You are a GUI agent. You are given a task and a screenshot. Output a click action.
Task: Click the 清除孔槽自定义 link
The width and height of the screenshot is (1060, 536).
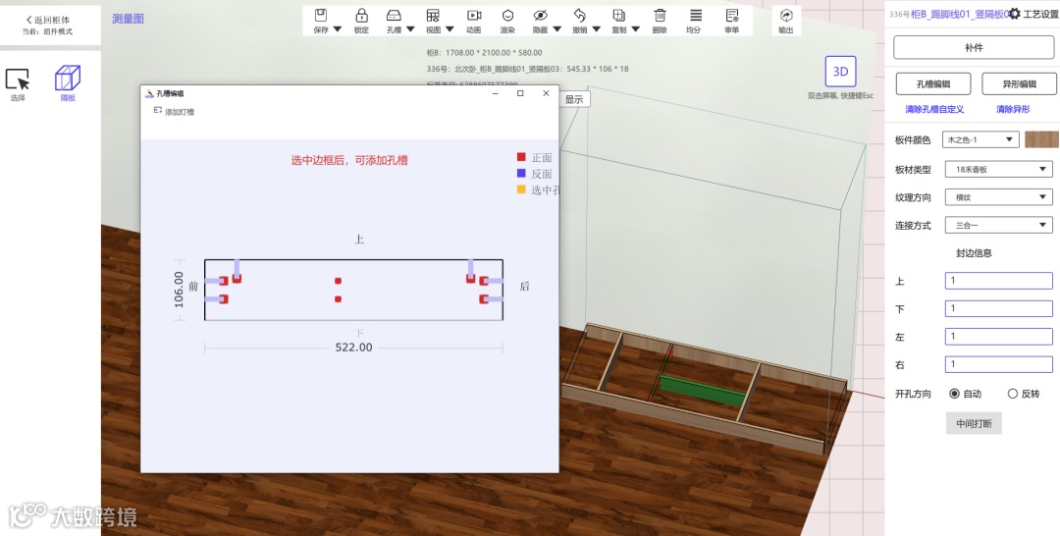[x=934, y=109]
